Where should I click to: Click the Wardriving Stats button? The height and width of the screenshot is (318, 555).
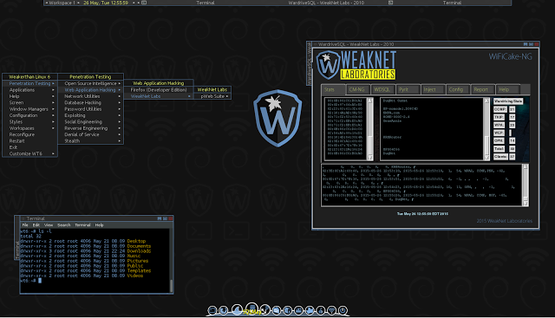(508, 101)
